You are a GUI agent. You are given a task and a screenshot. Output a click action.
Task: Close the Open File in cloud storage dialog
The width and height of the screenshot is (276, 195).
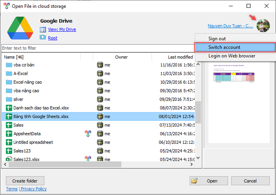coord(267,6)
